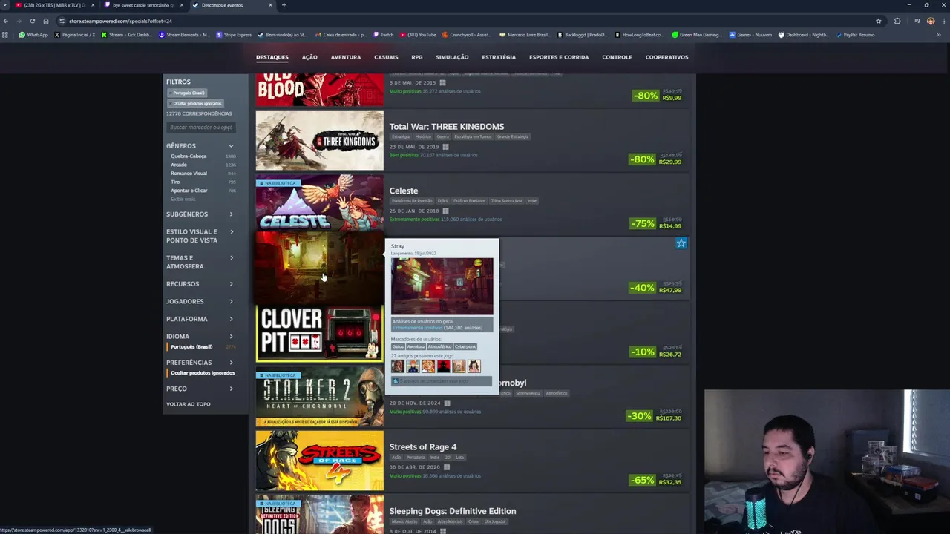
Task: Reload the page with the refresh icon
Action: pos(33,21)
